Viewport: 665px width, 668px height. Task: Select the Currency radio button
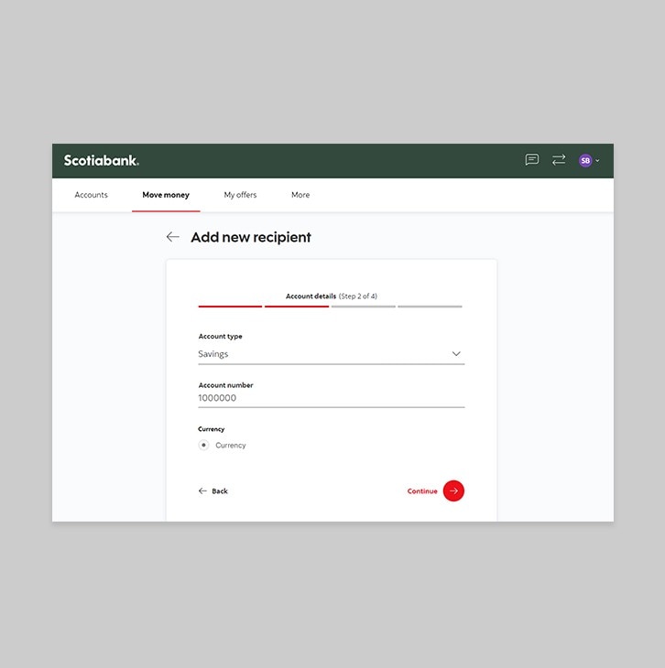pos(204,446)
